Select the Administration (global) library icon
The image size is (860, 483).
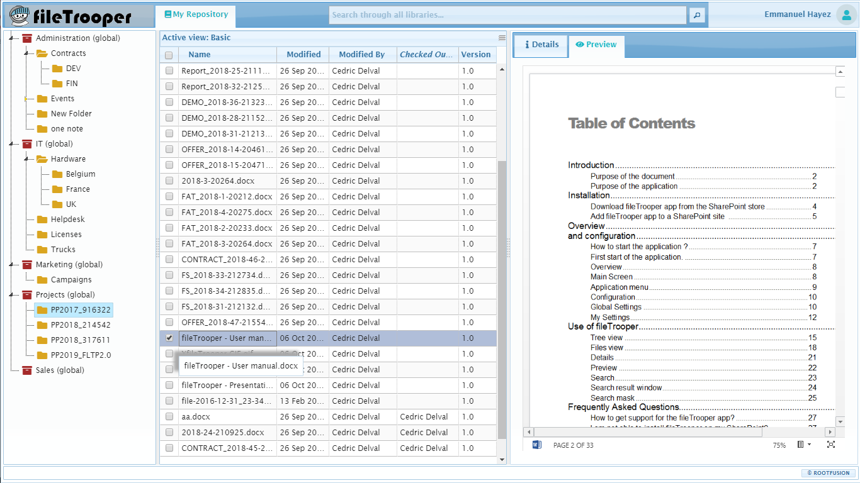point(27,38)
